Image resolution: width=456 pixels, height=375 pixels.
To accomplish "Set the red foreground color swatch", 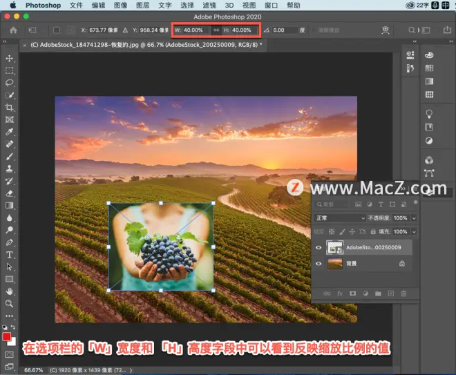I will (6, 336).
